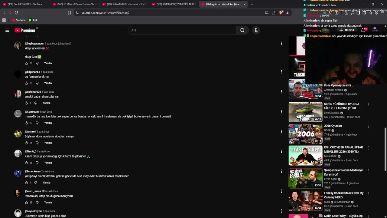The width and height of the screenshot is (387, 218).
Task: Open the account avatar menu
Action: click(375, 30)
